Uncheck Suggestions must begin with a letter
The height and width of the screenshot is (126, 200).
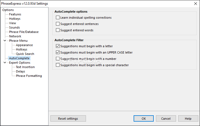pyautogui.click(x=58, y=46)
